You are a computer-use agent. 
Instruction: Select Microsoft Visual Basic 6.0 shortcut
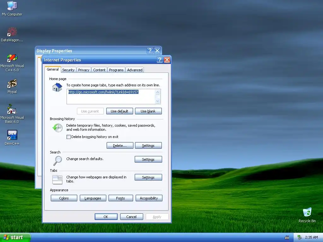pyautogui.click(x=12, y=114)
